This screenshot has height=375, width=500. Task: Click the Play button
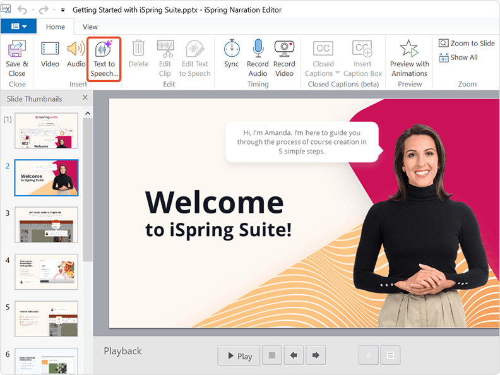(x=239, y=355)
